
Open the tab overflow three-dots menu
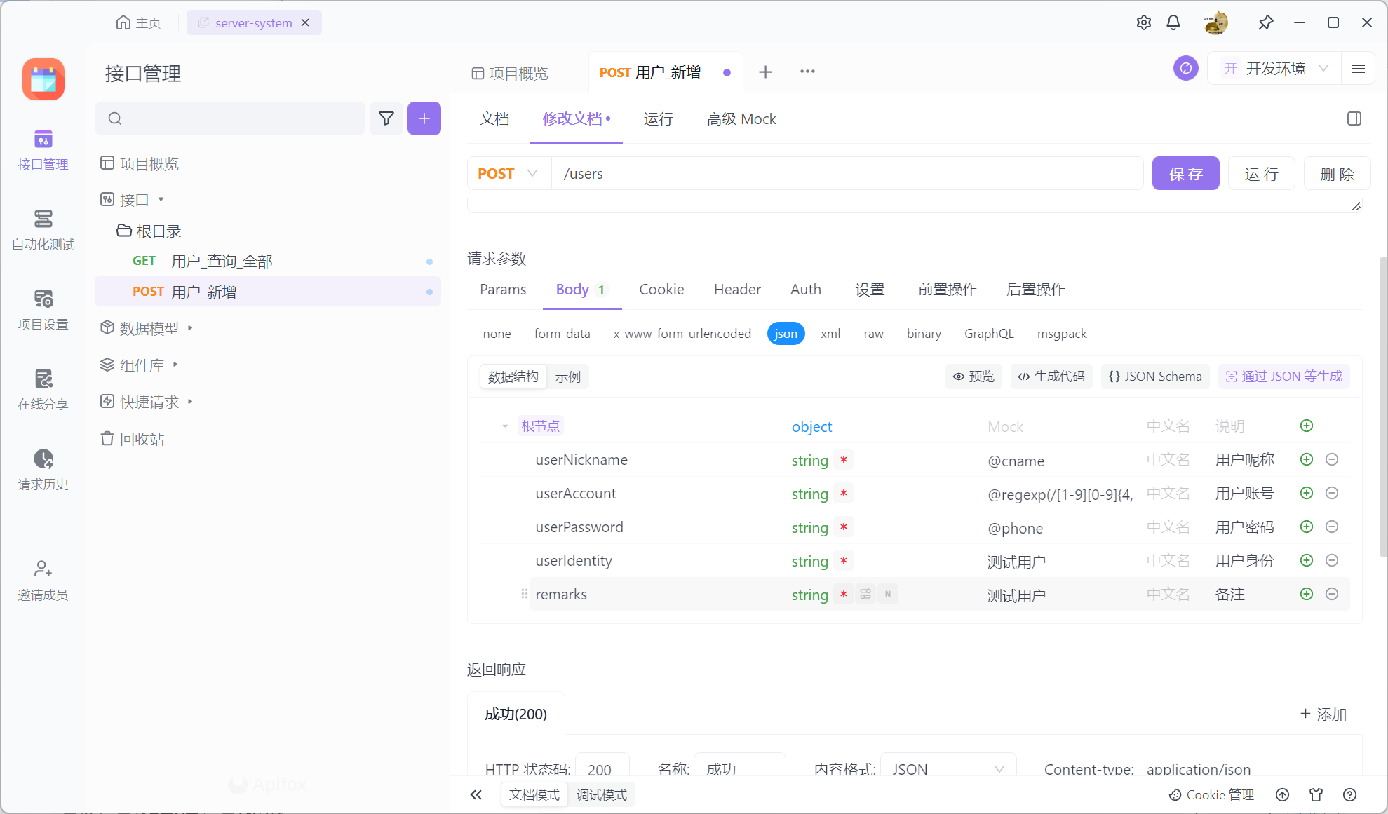[x=807, y=72]
